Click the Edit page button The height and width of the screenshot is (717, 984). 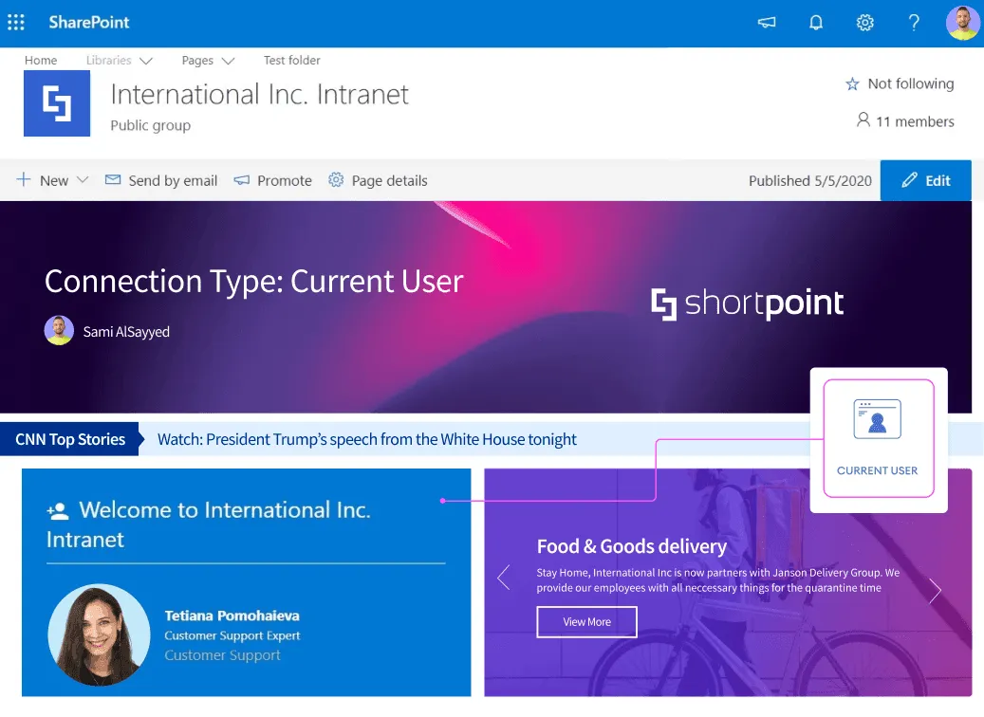(925, 180)
